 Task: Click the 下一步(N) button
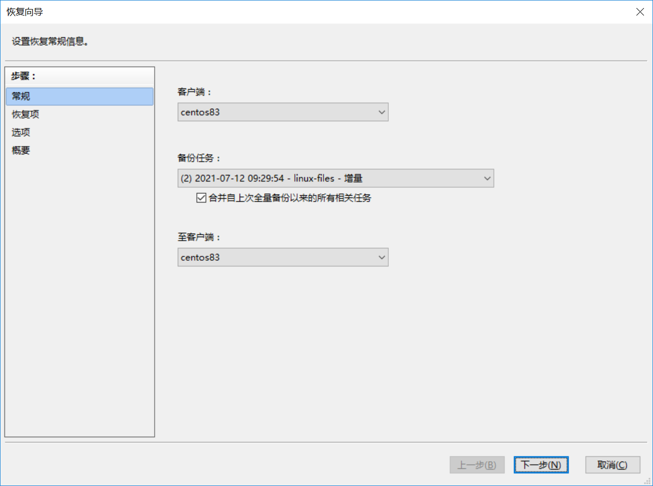pyautogui.click(x=540, y=465)
